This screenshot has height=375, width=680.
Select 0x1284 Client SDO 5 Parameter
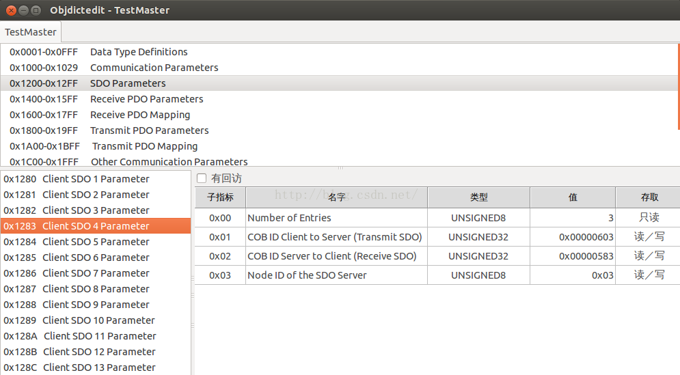click(x=96, y=242)
